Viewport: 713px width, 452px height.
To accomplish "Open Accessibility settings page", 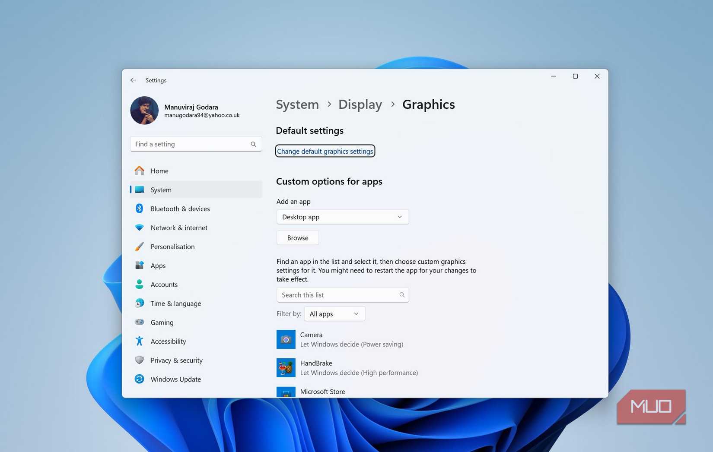I will [x=196, y=341].
